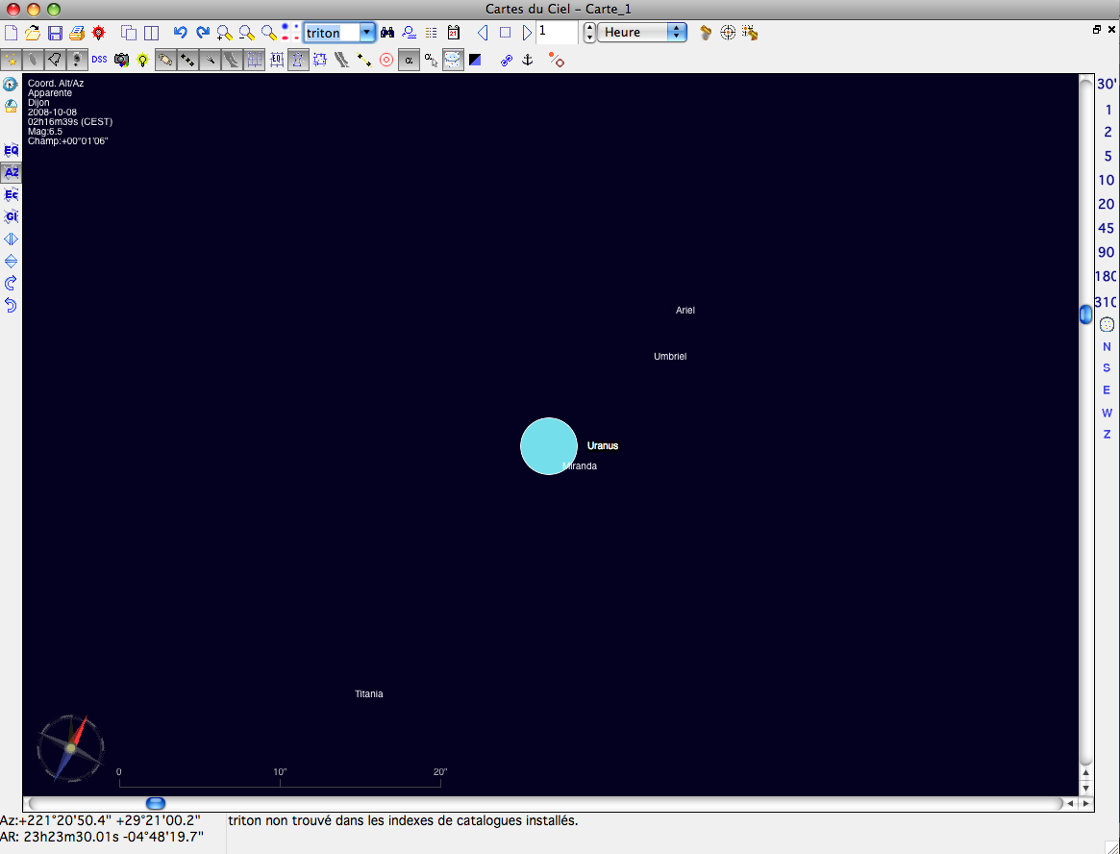Set field of view to 90 degrees
The width and height of the screenshot is (1120, 854).
[1107, 253]
